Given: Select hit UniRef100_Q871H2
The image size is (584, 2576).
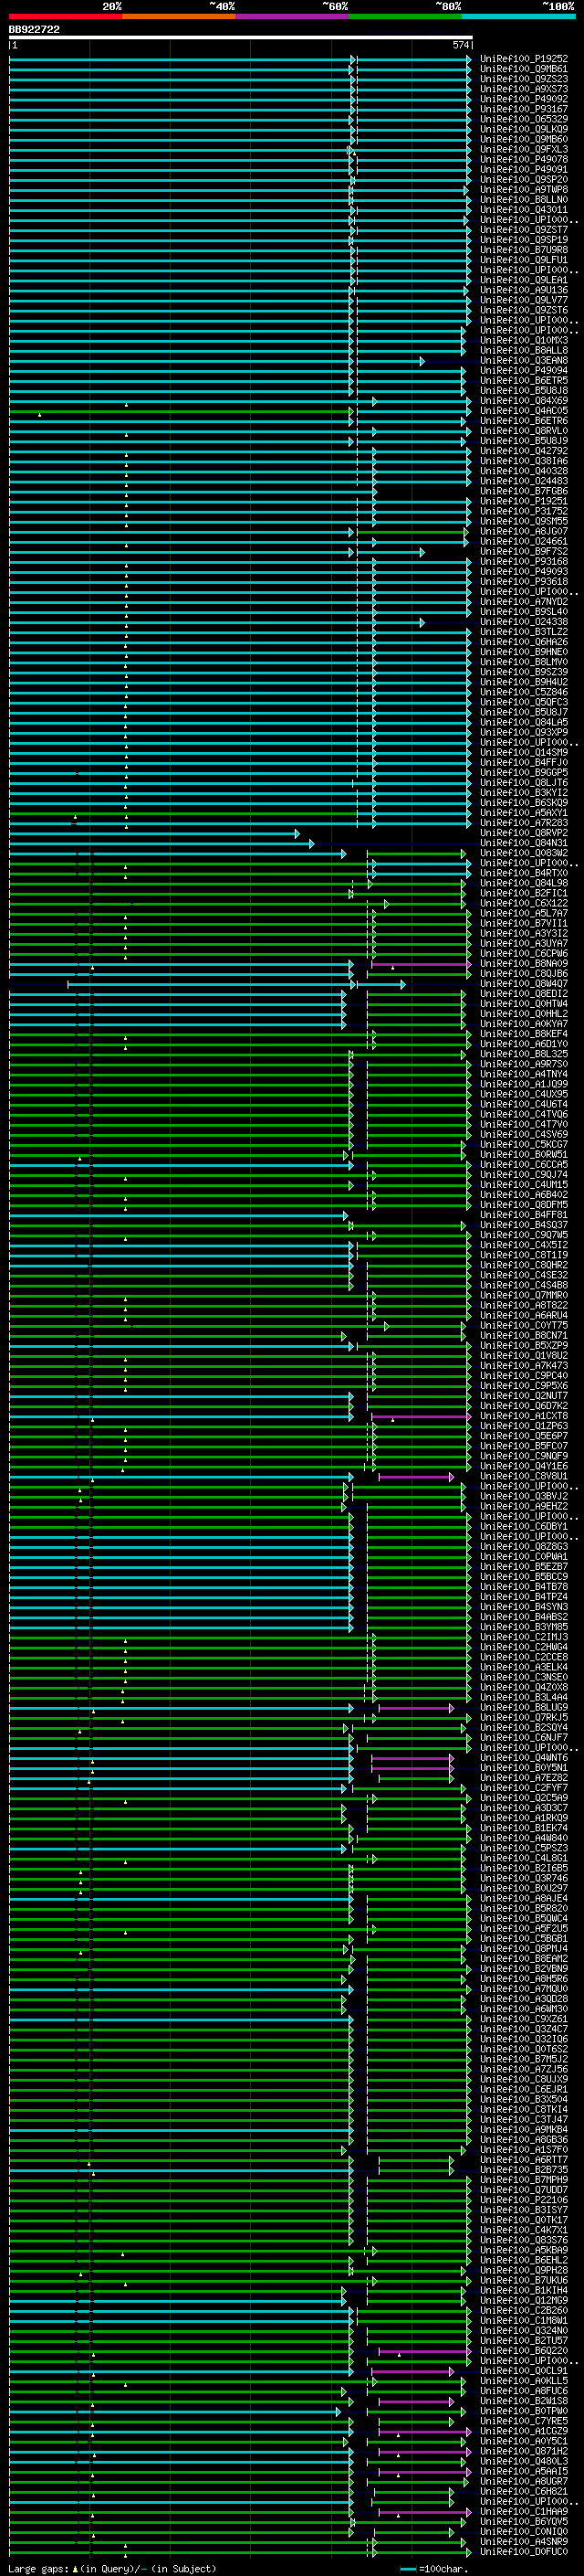Looking at the screenshot, I should point(524,2451).
